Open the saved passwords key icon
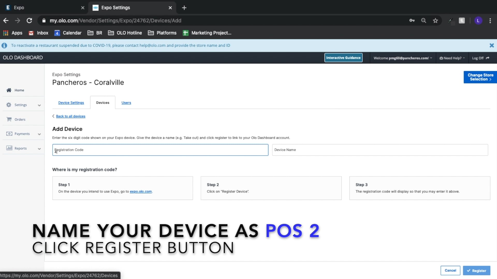Screen dimensions: 497x279 (412, 21)
